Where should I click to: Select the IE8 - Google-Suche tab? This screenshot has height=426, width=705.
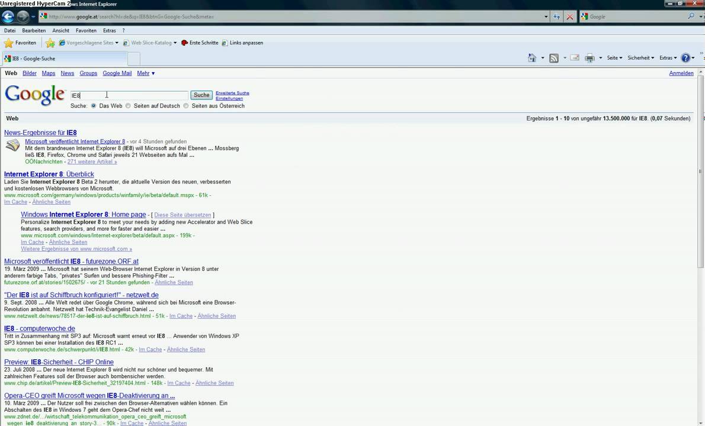[x=65, y=59]
